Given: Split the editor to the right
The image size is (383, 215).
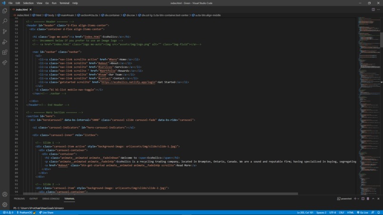Looking at the screenshot, I should point(373,9).
